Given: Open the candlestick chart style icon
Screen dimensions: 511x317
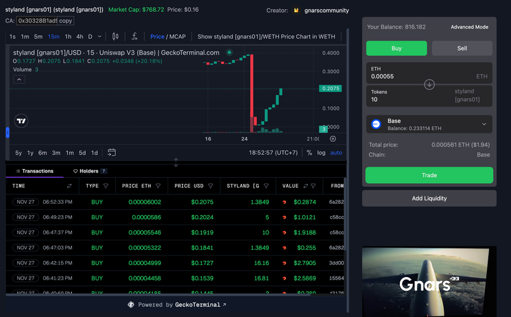Looking at the screenshot, I should click(x=115, y=37).
